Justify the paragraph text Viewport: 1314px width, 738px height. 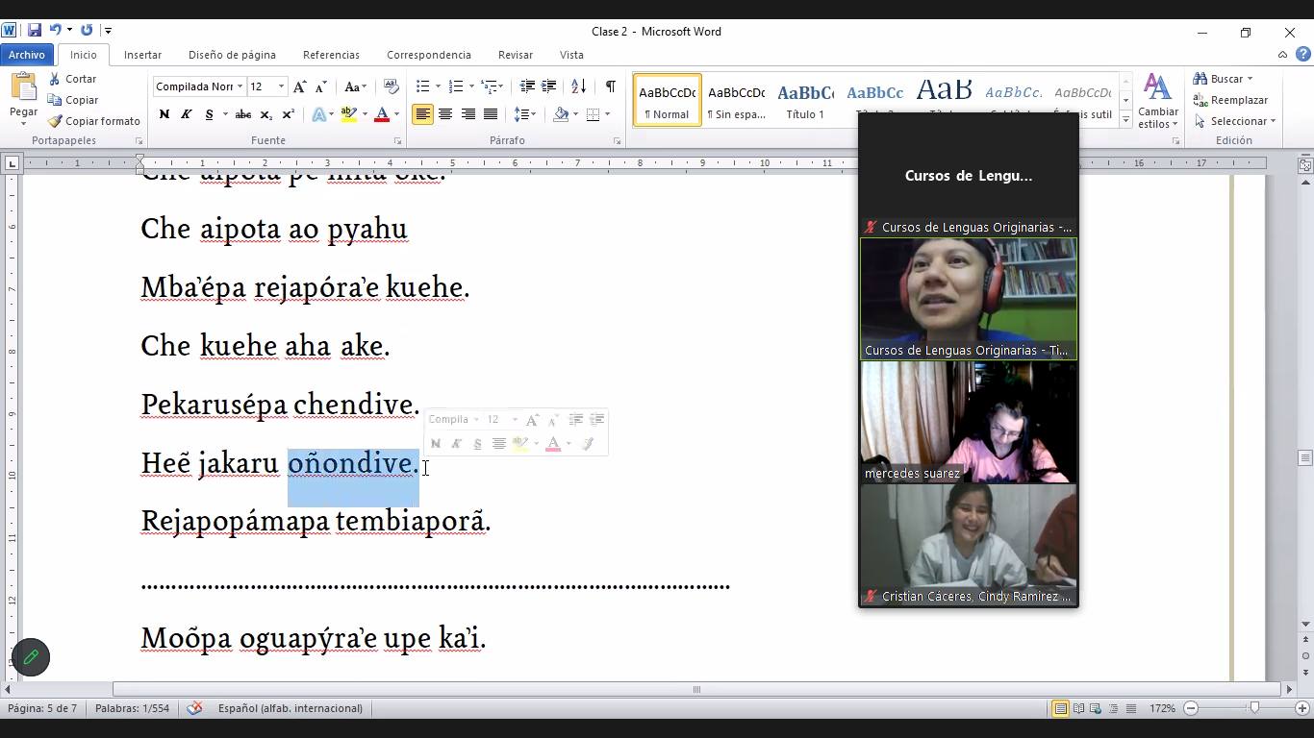[x=491, y=114]
